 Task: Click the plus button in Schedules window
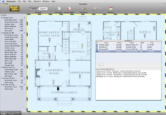point(99,65)
